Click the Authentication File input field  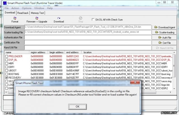tap(88, 37)
